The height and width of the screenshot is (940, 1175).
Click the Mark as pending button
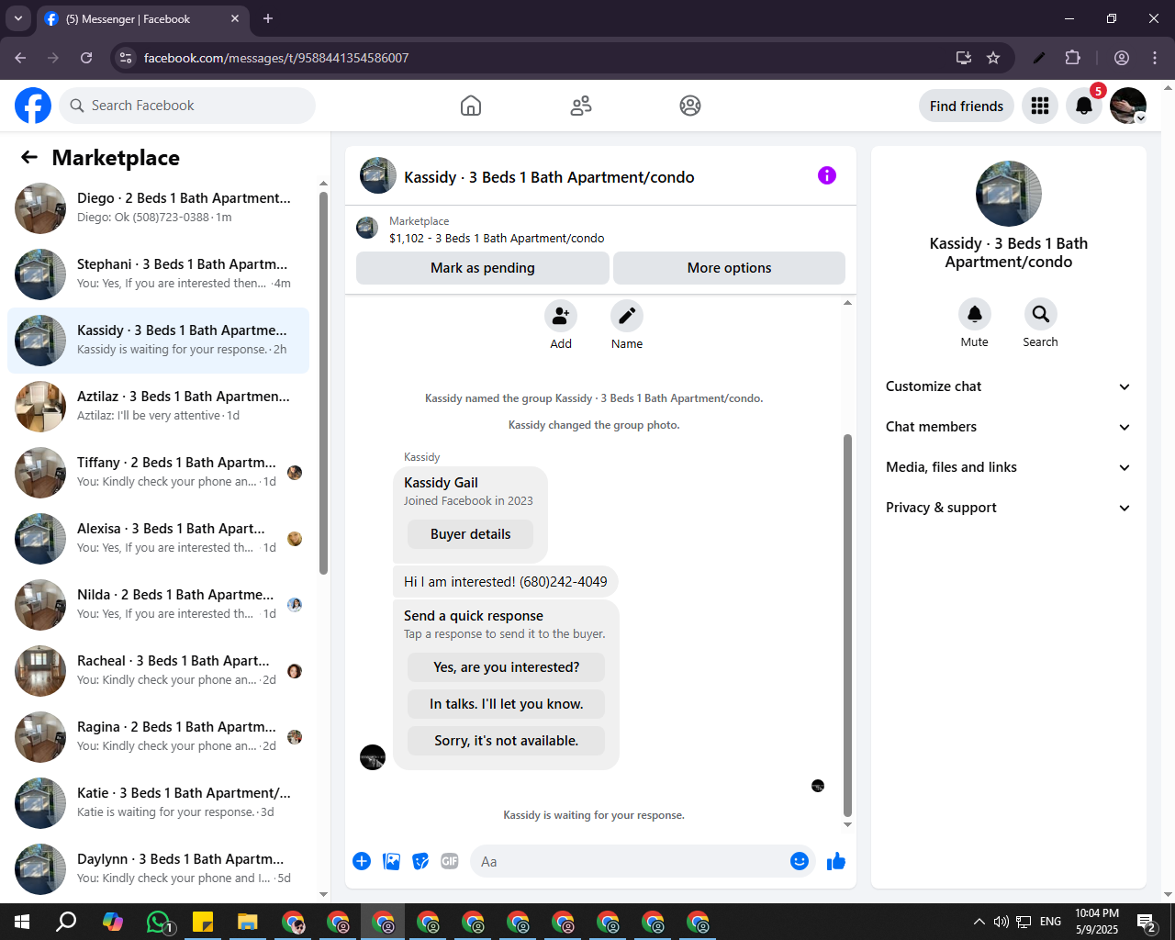coord(483,268)
